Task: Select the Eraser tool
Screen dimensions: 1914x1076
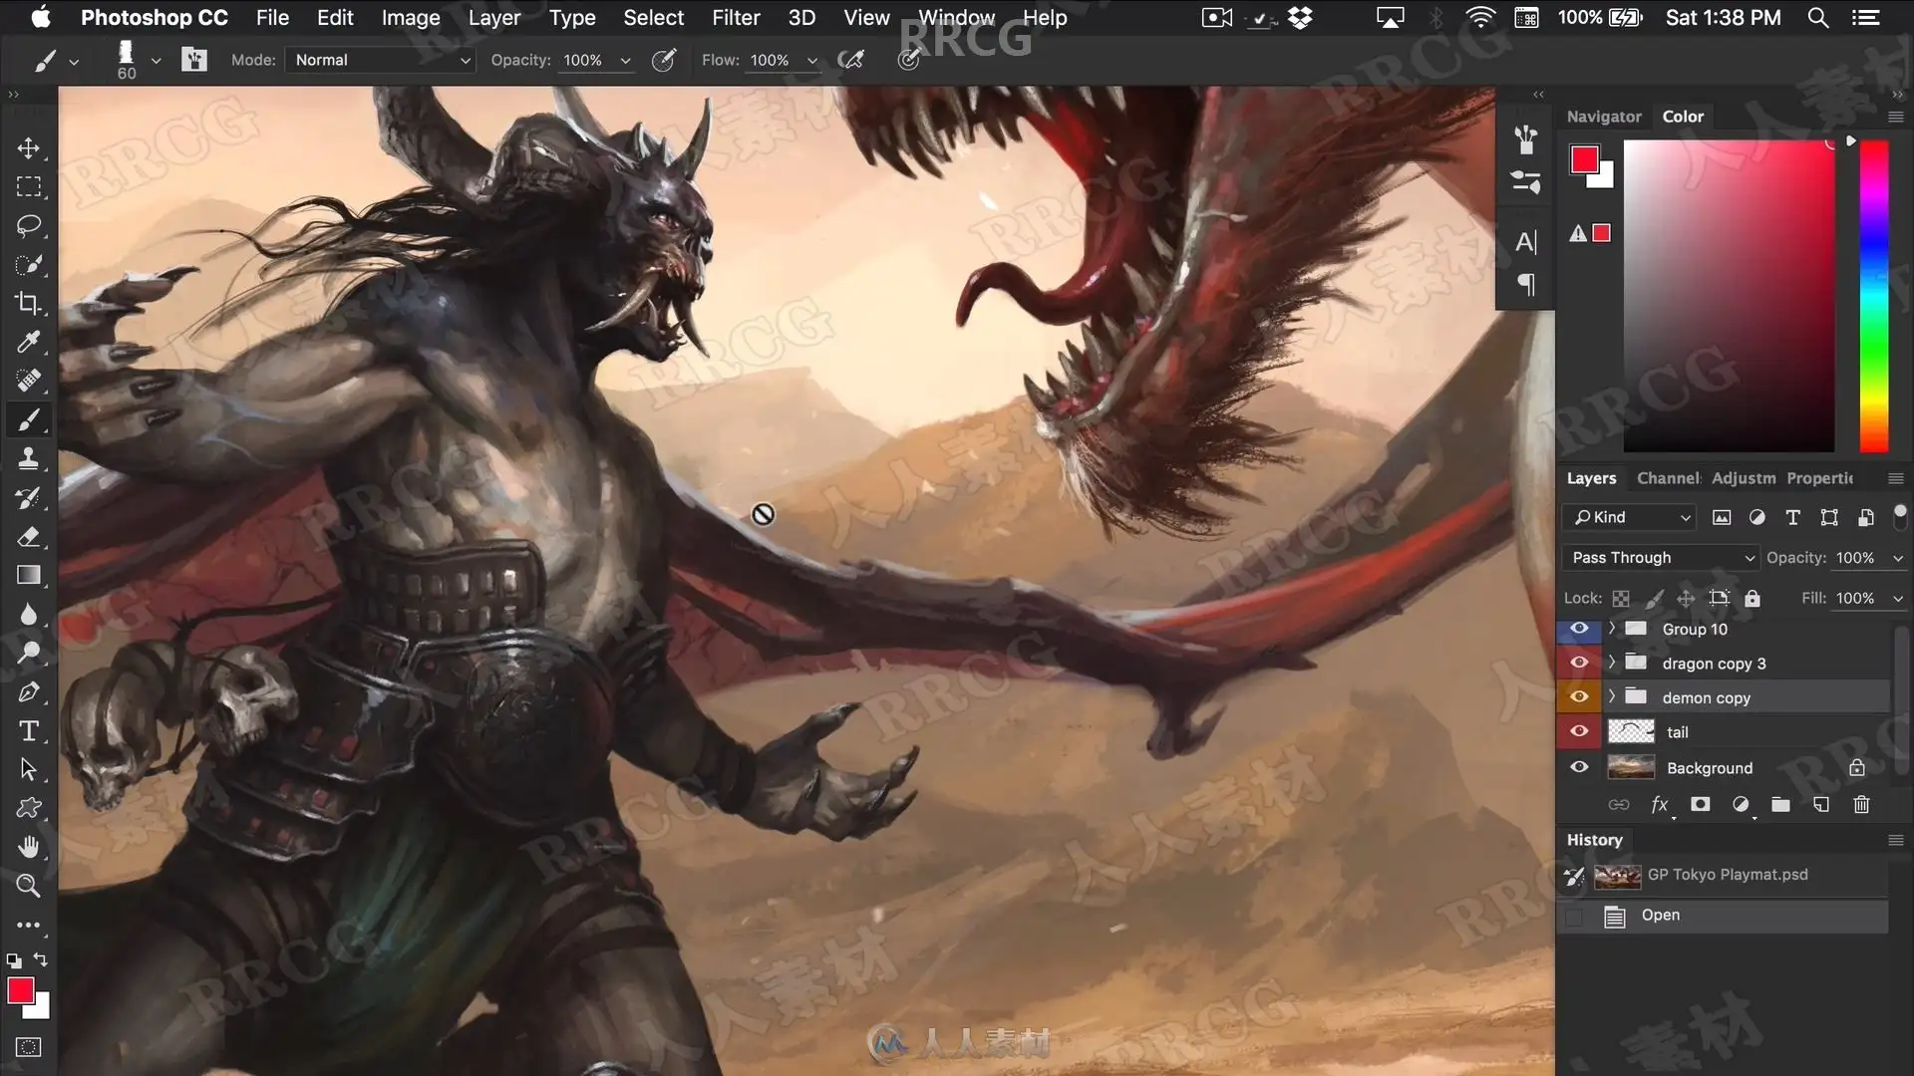Action: [28, 536]
